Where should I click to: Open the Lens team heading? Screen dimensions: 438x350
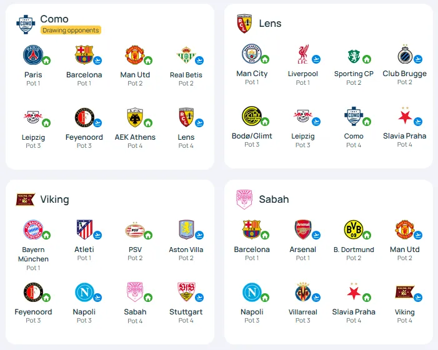click(x=270, y=24)
